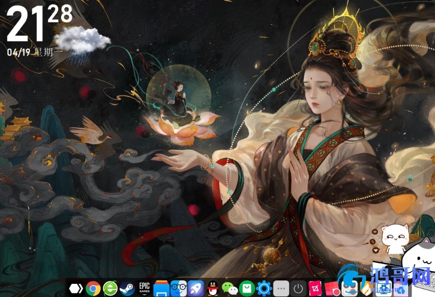Click the pet's middle brown round button

click(373, 241)
